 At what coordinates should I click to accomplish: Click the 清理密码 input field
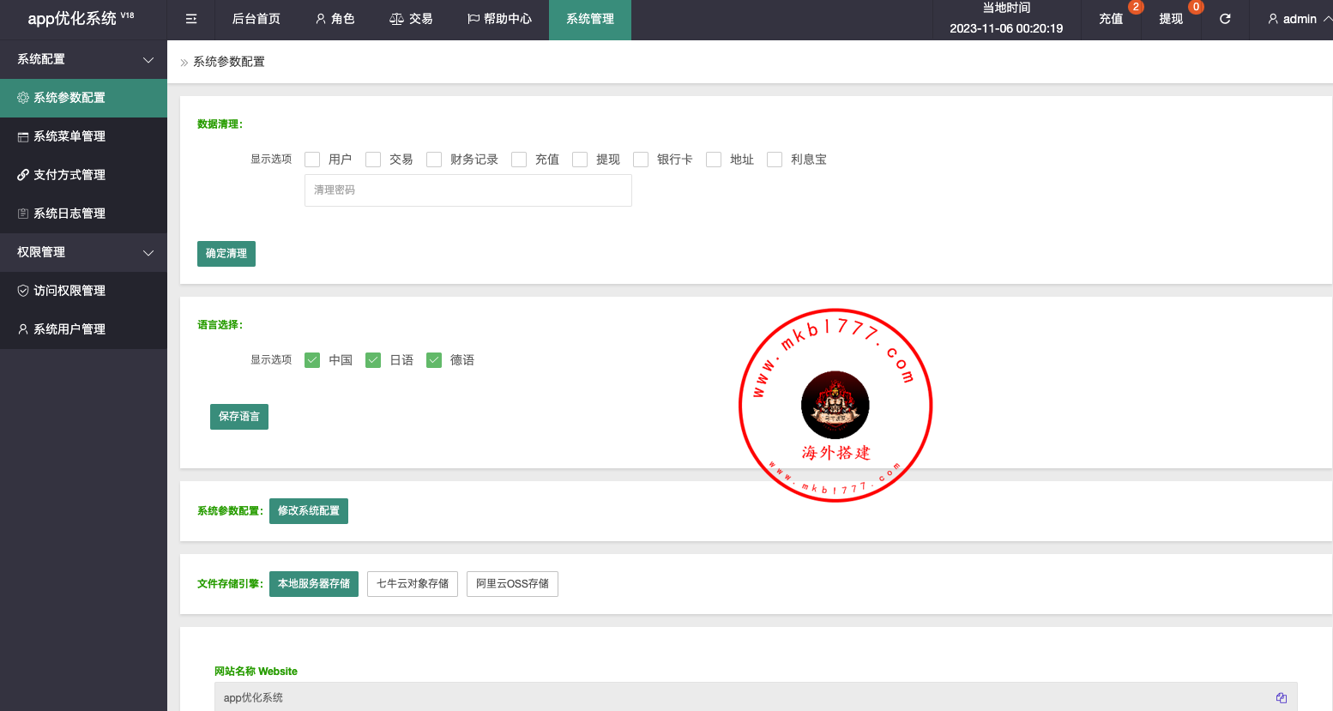click(468, 190)
